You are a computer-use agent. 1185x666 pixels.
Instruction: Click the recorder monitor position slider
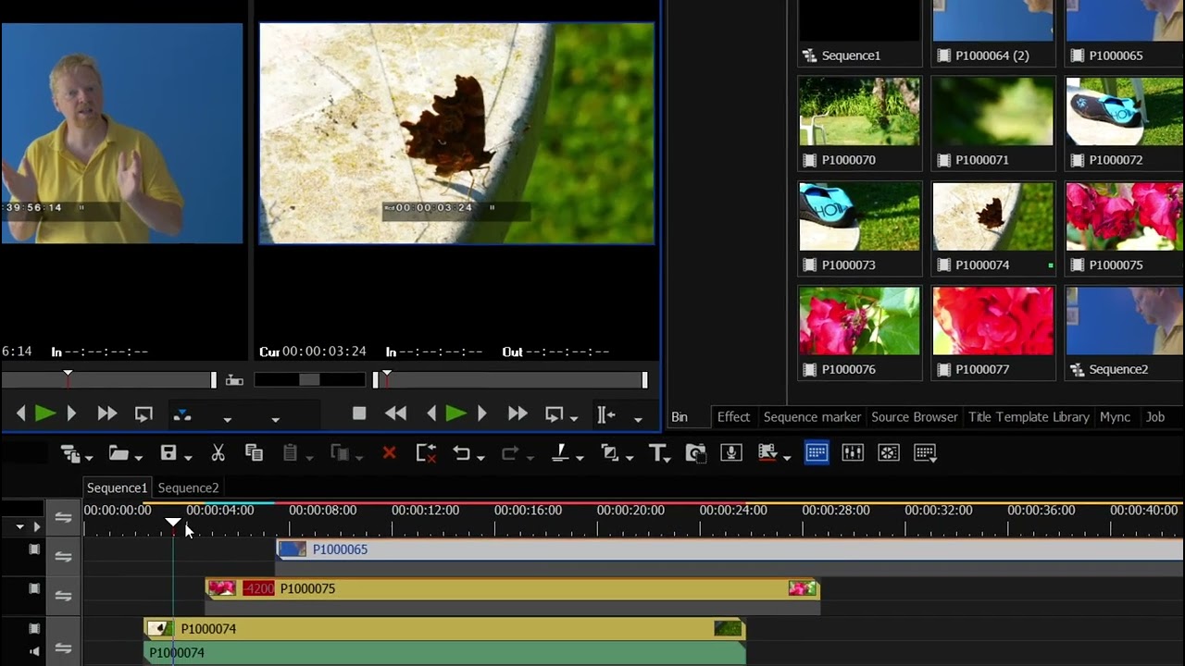509,379
